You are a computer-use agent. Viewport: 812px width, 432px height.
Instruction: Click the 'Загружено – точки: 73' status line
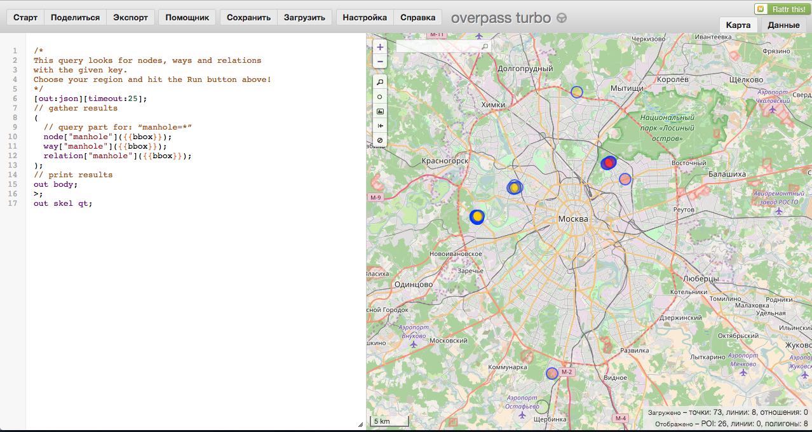tap(728, 412)
